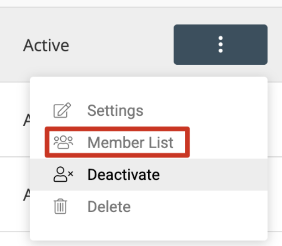Click the partially hidden status in third row
The width and height of the screenshot is (282, 246).
pyautogui.click(x=26, y=195)
